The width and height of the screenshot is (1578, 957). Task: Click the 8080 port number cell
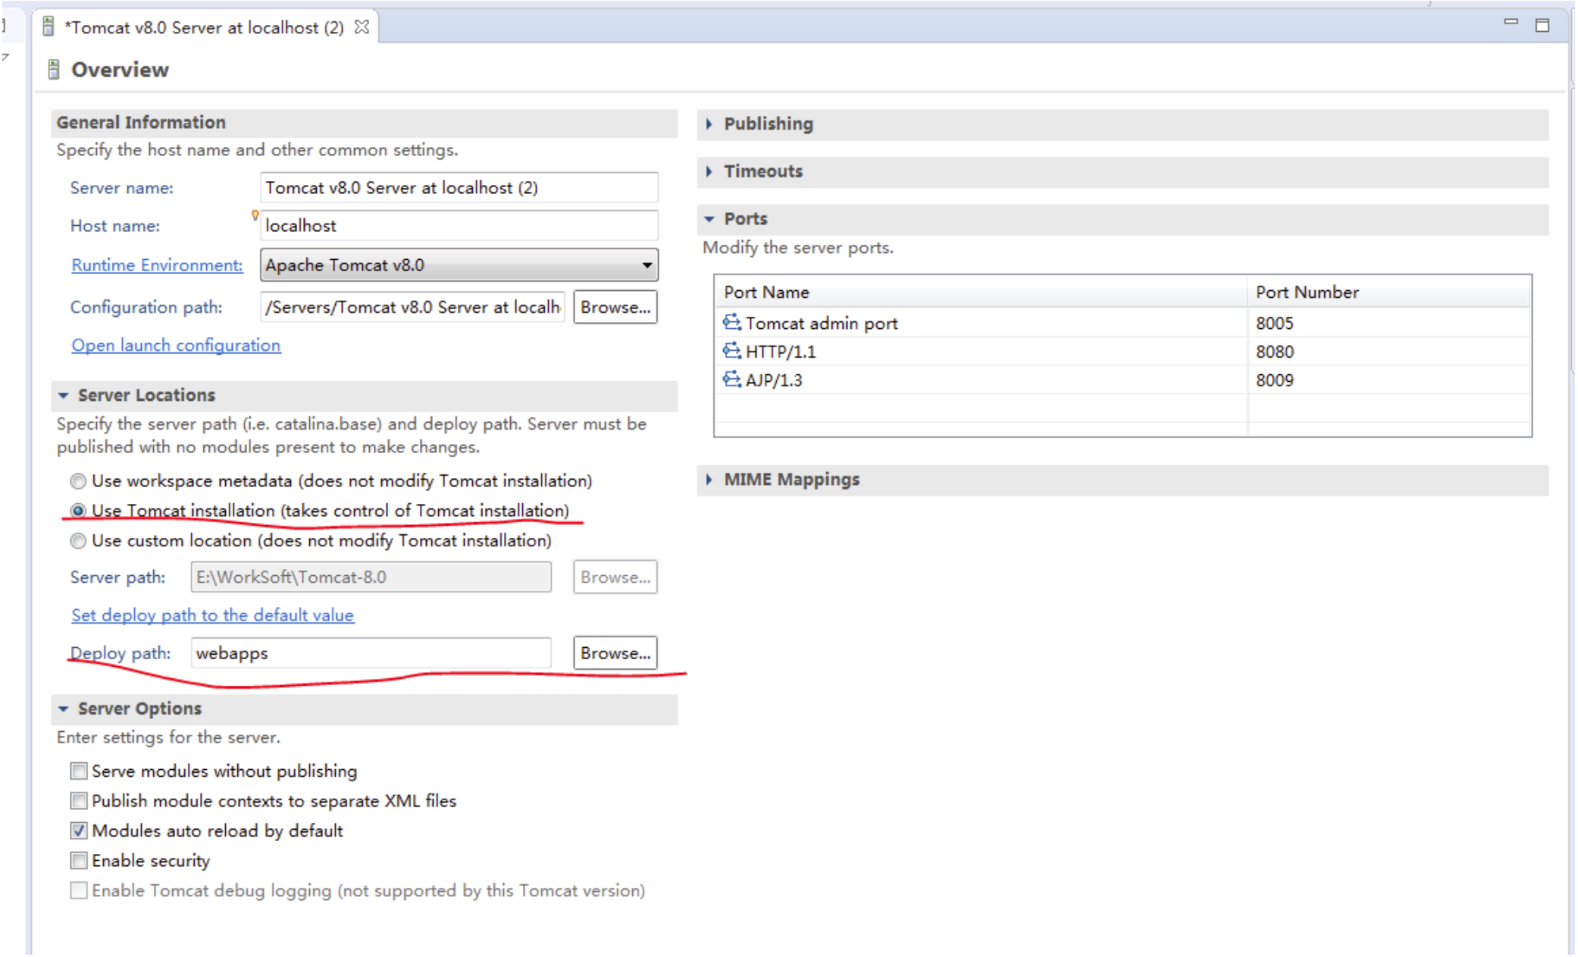point(1275,352)
